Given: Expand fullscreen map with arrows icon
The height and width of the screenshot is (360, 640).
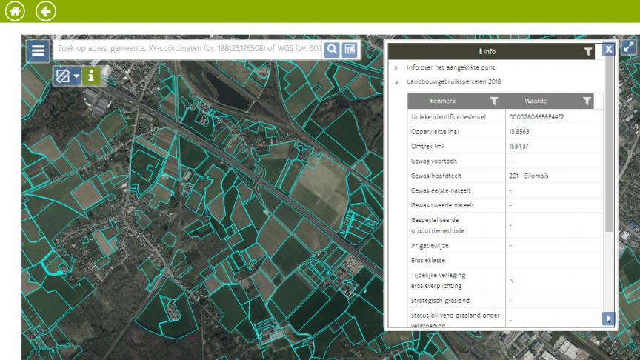Looking at the screenshot, I should pyautogui.click(x=628, y=47).
